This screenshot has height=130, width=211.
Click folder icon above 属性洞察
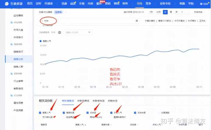coord(11,96)
